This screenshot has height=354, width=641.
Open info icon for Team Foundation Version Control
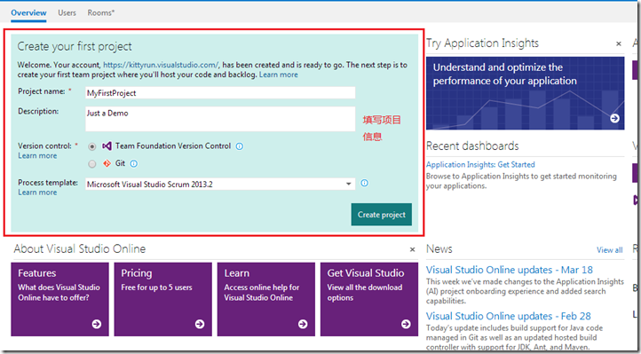(x=240, y=146)
